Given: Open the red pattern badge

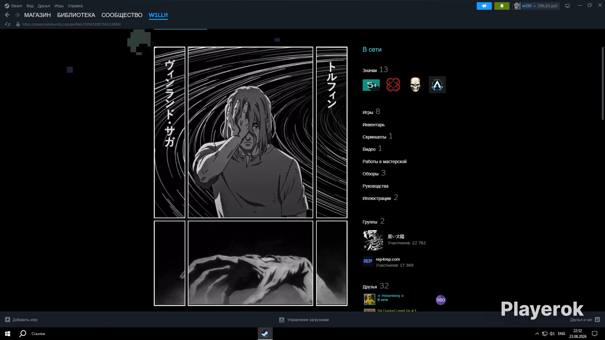Looking at the screenshot, I should click(x=393, y=85).
